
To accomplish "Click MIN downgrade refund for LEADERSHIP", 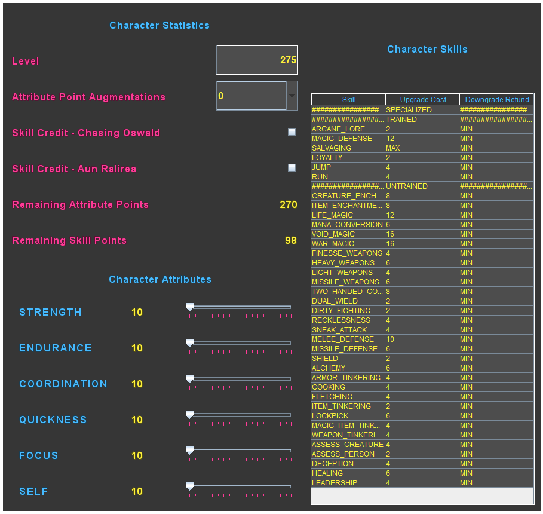I will 496,483.
